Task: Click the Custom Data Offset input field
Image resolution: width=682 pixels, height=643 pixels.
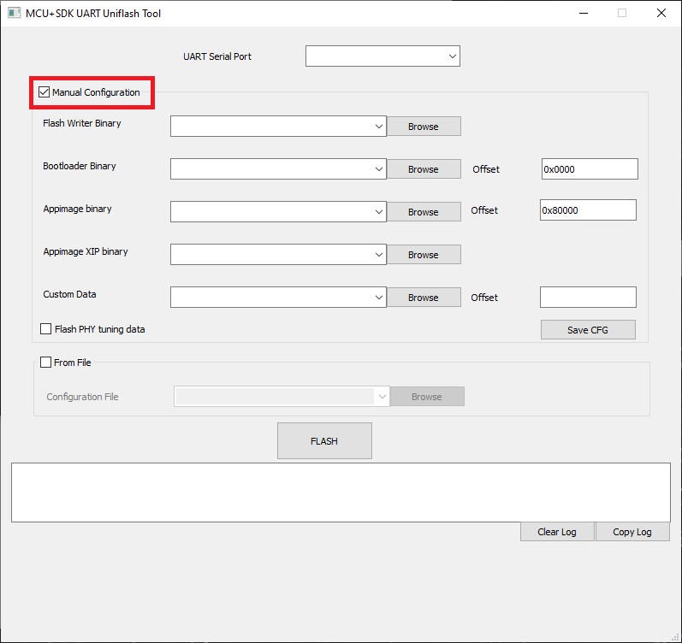Action: pos(588,298)
